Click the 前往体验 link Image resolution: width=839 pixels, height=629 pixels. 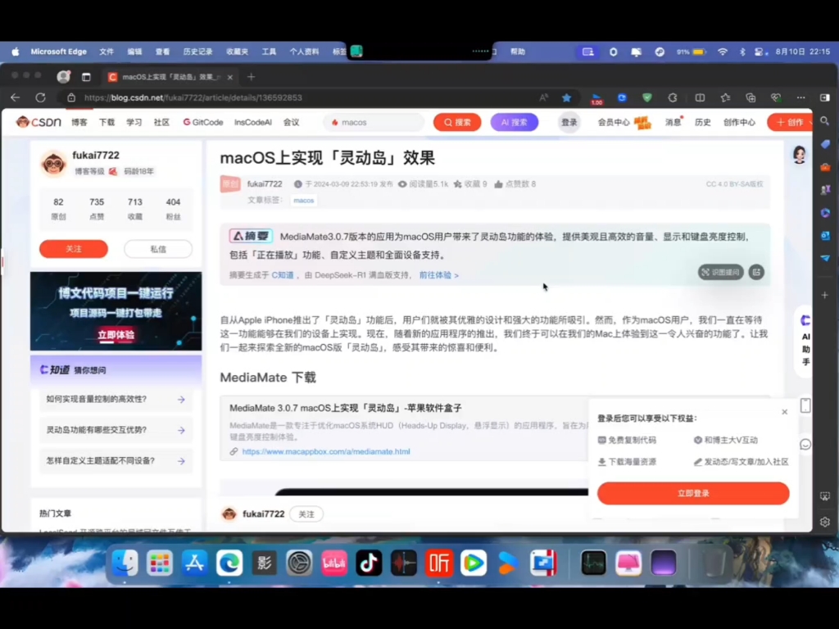pos(439,275)
